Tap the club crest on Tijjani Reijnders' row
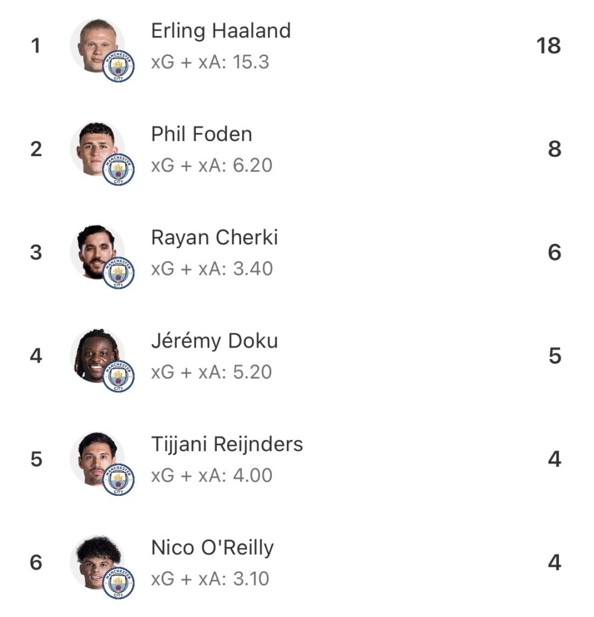The image size is (594, 617). point(118,480)
